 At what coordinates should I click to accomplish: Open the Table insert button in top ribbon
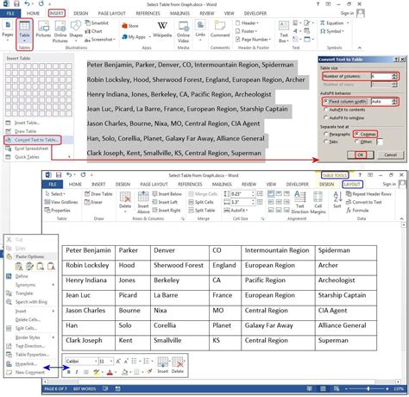pos(24,32)
